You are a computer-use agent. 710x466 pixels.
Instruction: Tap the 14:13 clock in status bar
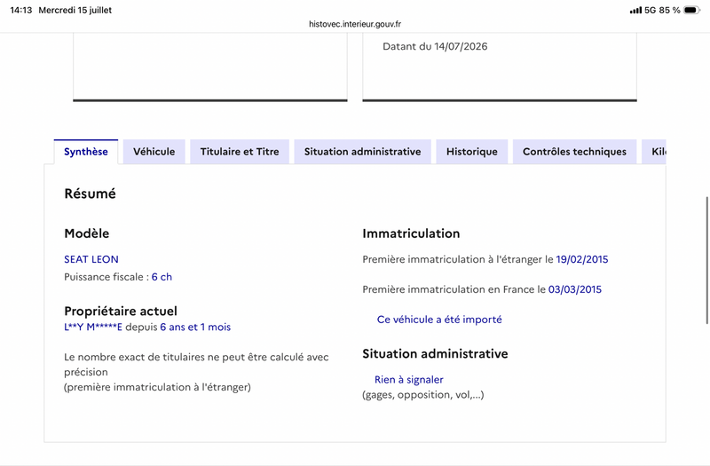pos(21,10)
